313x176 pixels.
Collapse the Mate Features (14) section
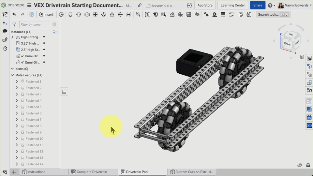click(12, 75)
